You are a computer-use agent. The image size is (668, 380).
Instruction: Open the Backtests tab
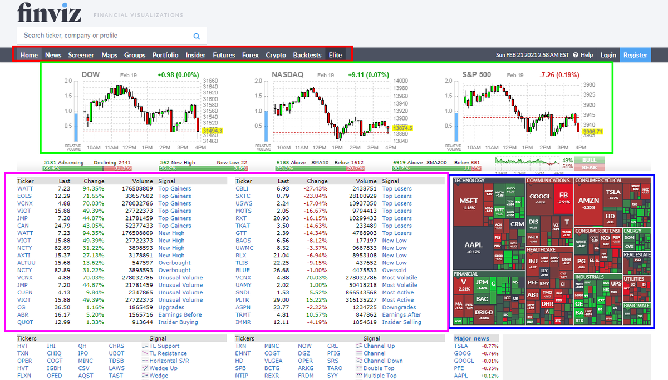click(307, 55)
